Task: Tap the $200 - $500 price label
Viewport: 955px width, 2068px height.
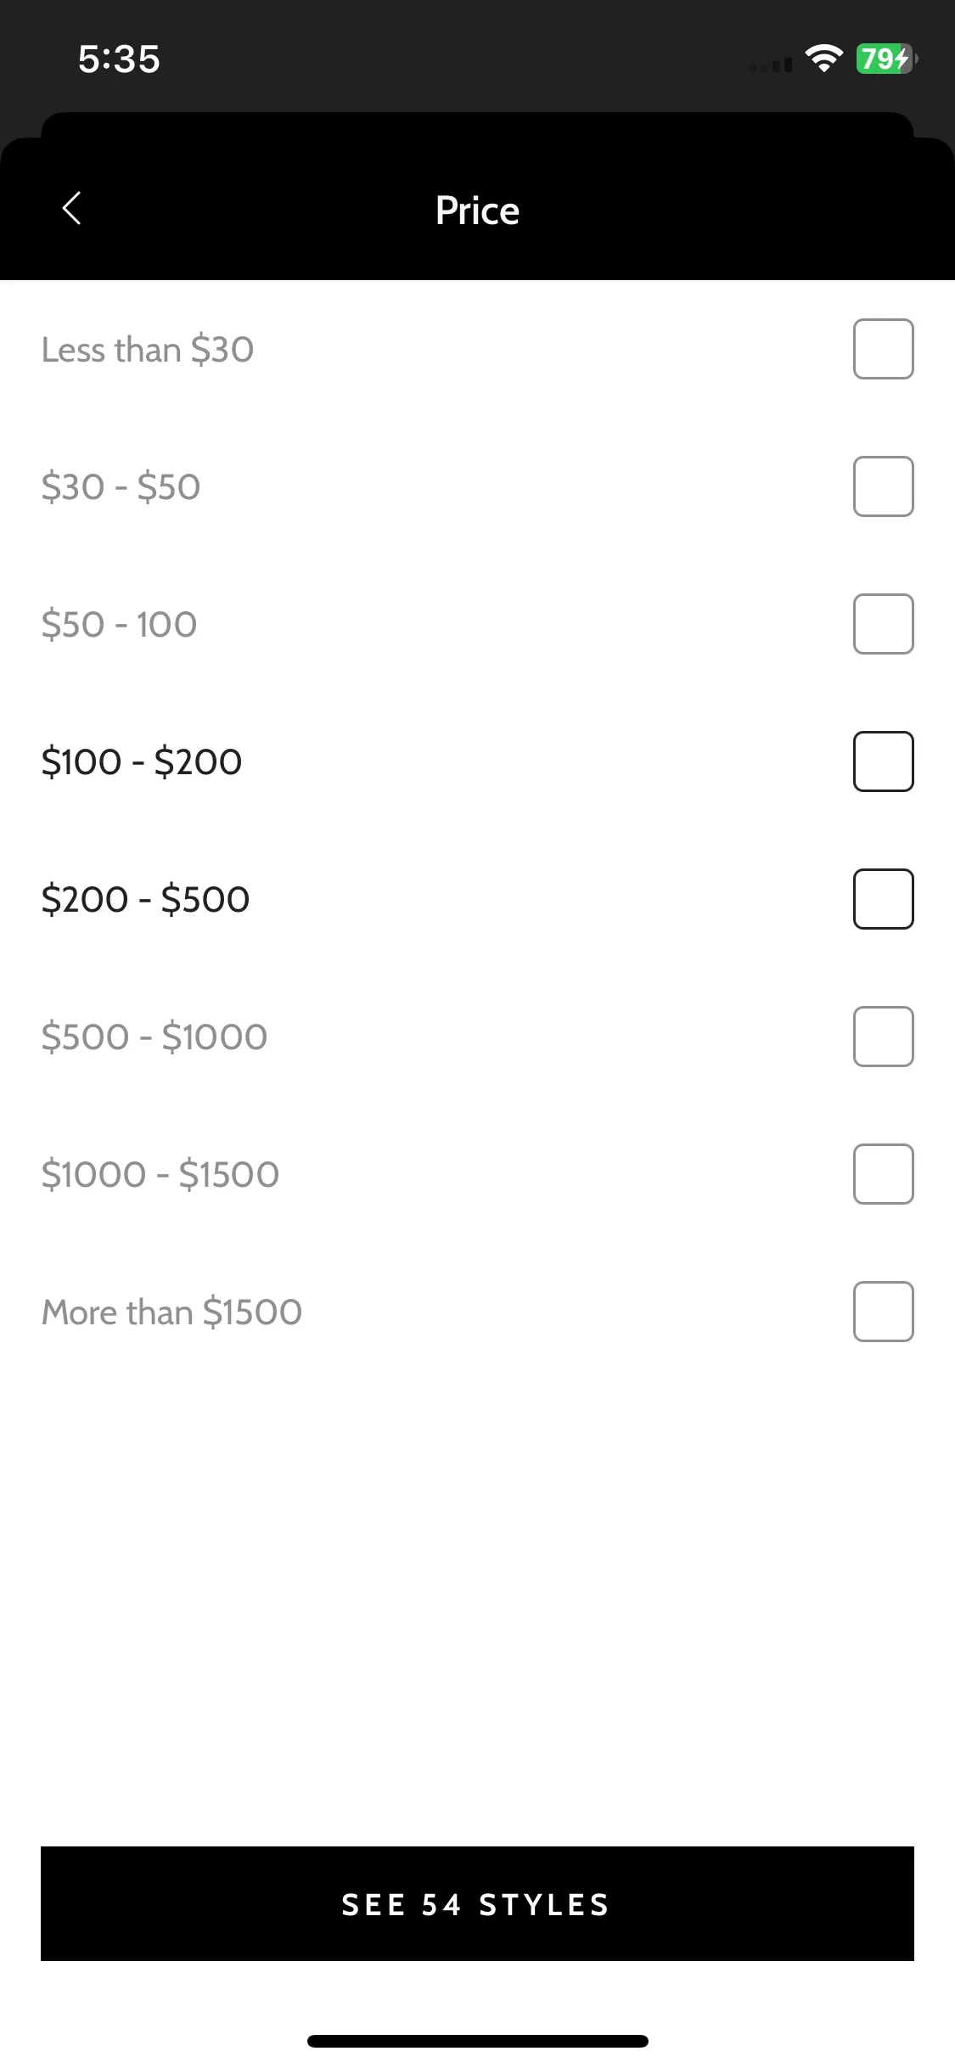Action: pyautogui.click(x=145, y=899)
